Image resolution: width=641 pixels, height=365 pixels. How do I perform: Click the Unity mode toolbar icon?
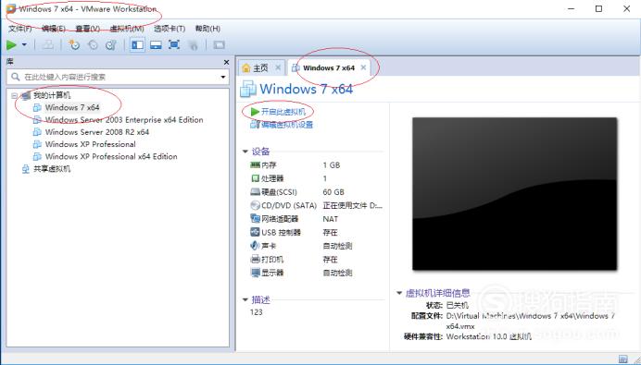point(193,45)
